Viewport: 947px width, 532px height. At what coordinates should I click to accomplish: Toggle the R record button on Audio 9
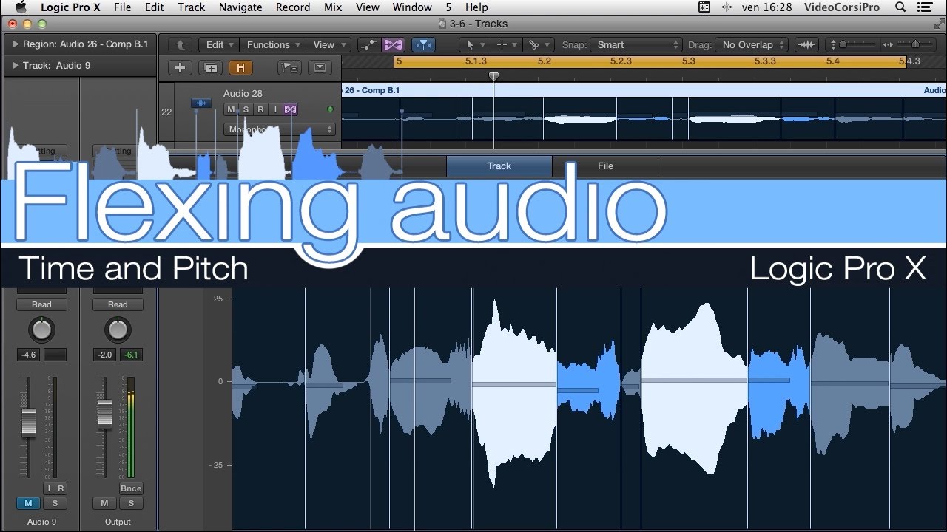(61, 488)
